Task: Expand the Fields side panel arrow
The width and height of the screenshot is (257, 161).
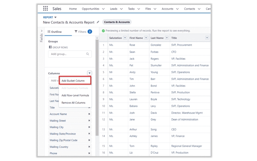Action: 41,31
